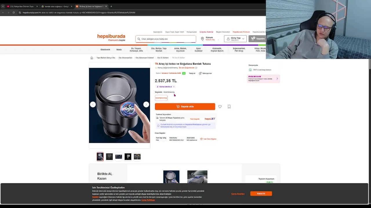Select the second product thumbnail
Image resolution: width=371 pixels, height=208 pixels.
coord(109,157)
